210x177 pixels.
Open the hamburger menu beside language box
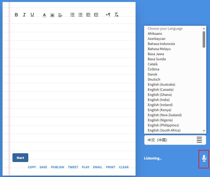pyautogui.click(x=199, y=140)
